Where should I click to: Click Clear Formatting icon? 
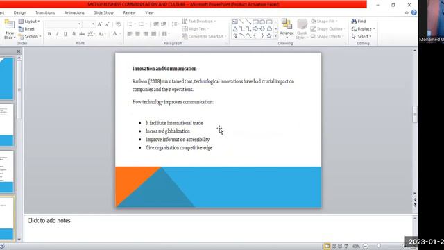(119, 24)
